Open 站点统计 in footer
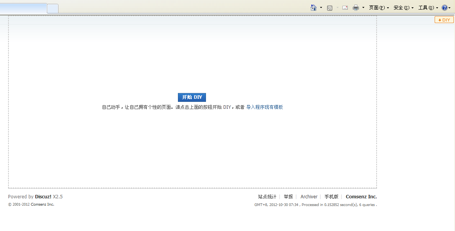This screenshot has width=455, height=231. [x=267, y=196]
